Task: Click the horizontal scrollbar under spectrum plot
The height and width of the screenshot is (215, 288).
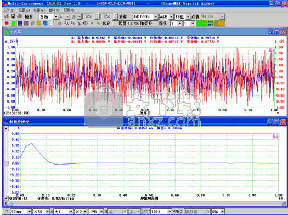Action: pyautogui.click(x=145, y=203)
